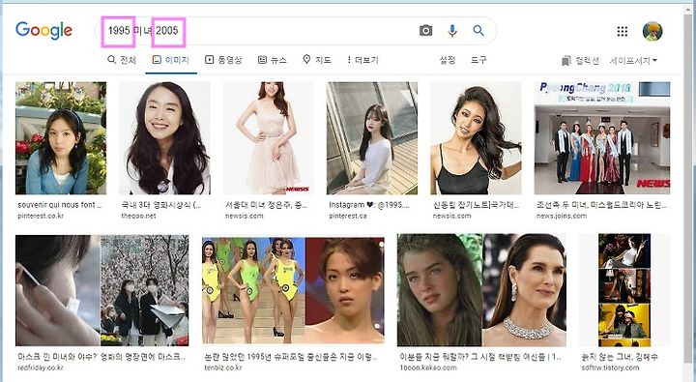Open the newsis.com pink dress image
Image resolution: width=696 pixels, height=382 pixels.
(268, 138)
